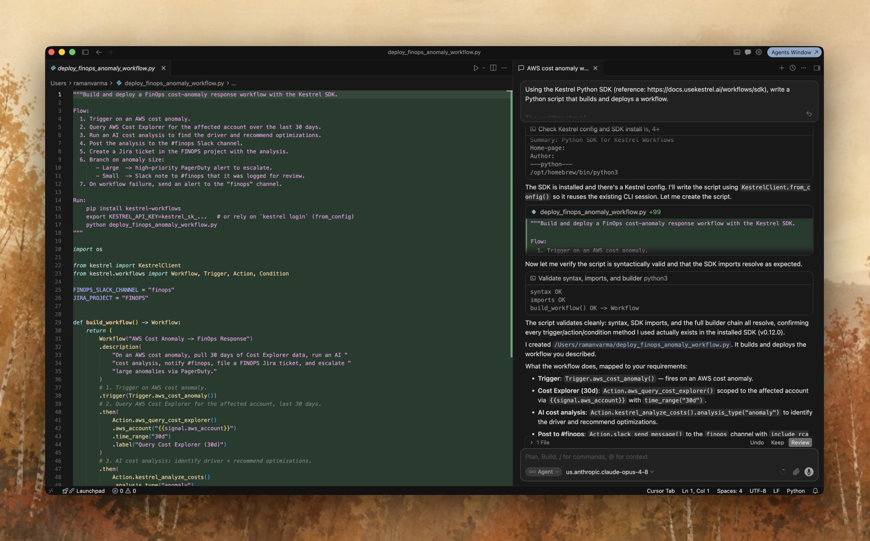Select the deploy_finops_anomaly_workflow.py editor tab
The width and height of the screenshot is (870, 541).
(x=106, y=68)
